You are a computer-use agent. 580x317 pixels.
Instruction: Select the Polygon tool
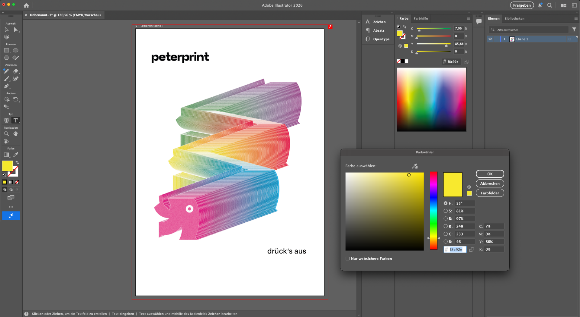point(6,58)
